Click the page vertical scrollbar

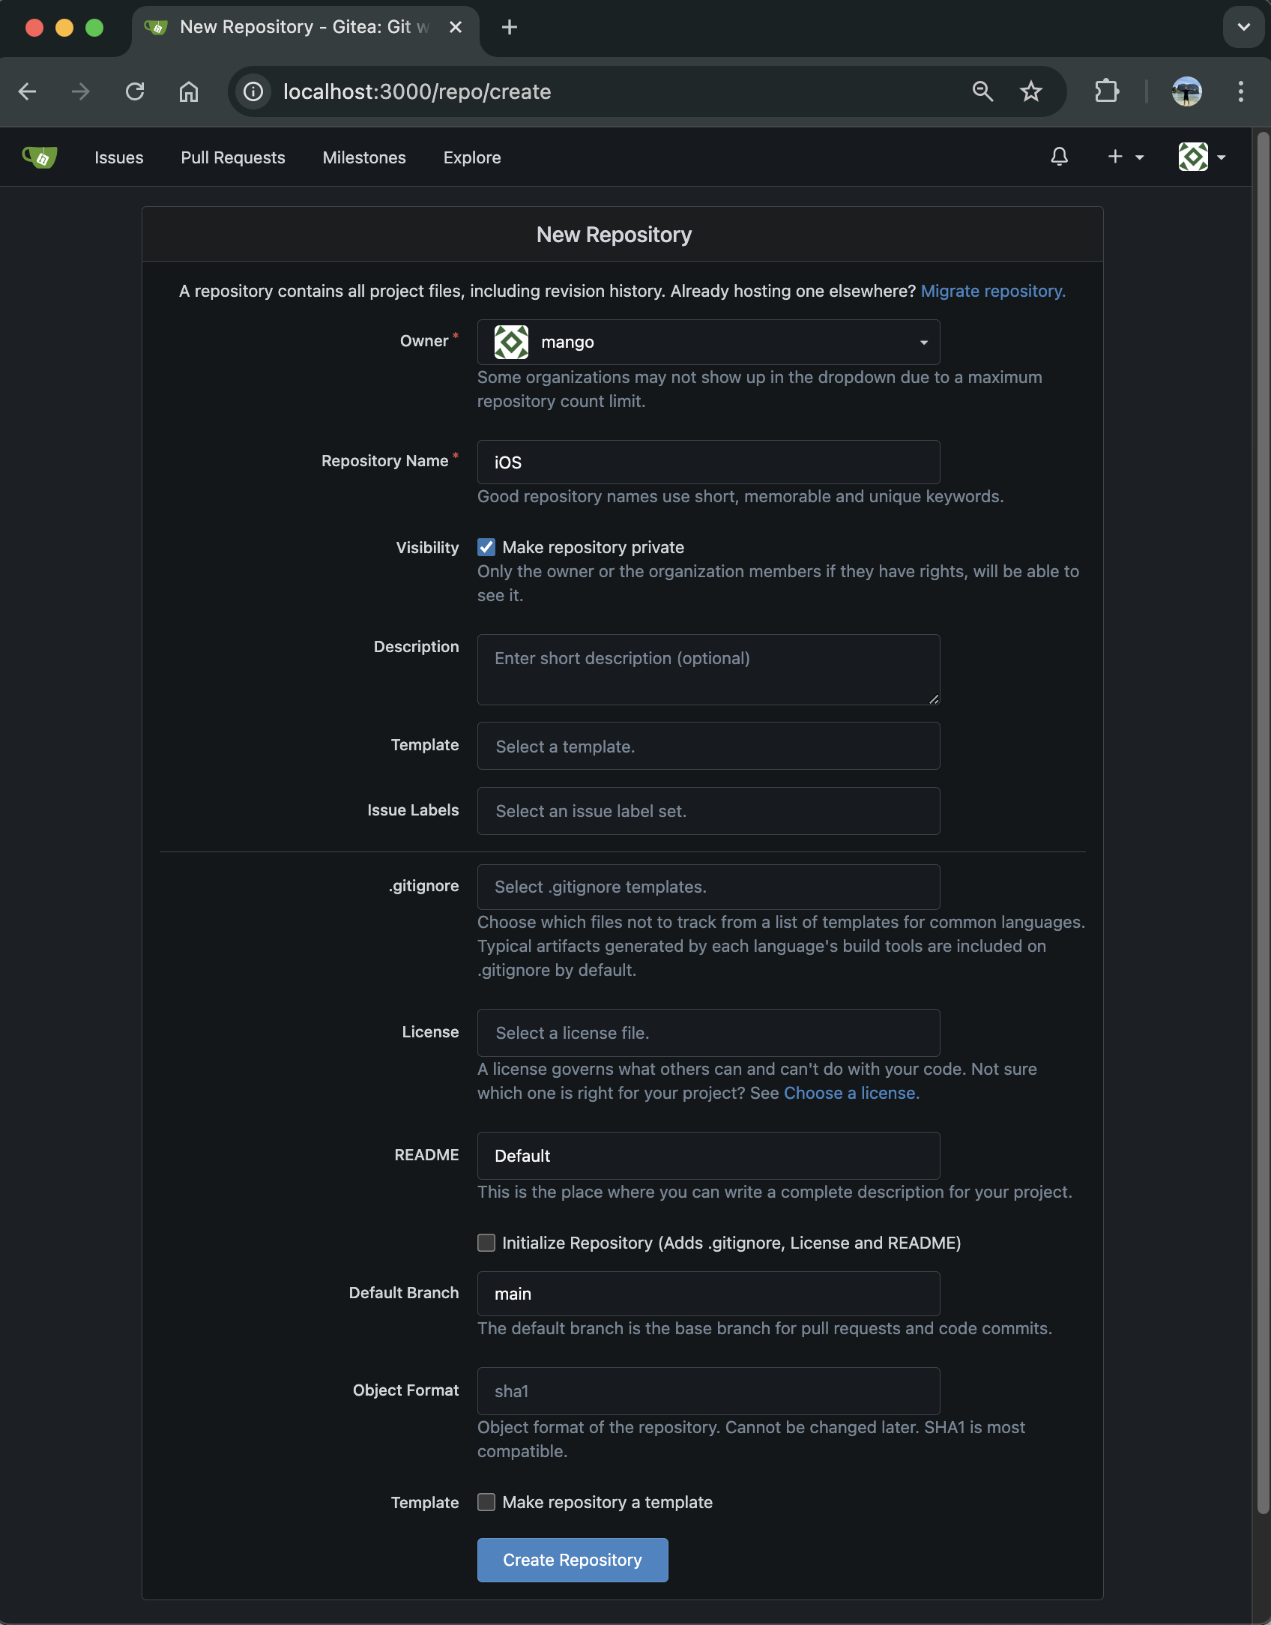click(1263, 822)
